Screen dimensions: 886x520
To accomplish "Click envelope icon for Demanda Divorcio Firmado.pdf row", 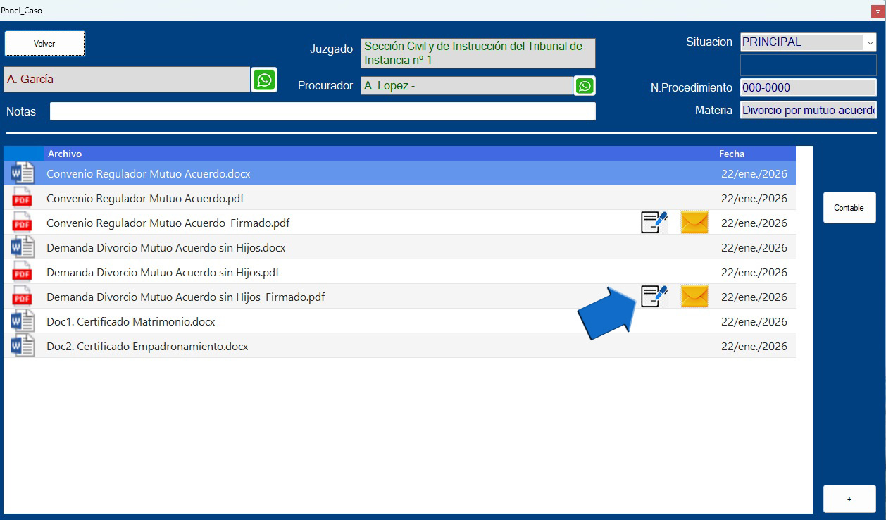I will pyautogui.click(x=694, y=297).
